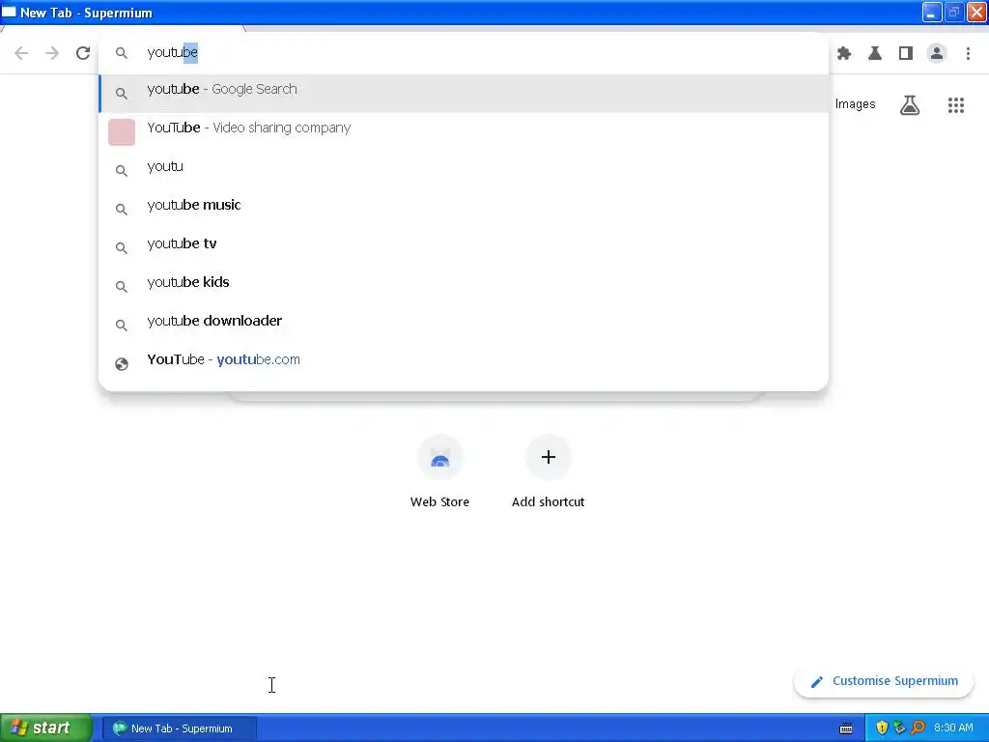Select 'youtube - Google Search' suggestion
The width and height of the screenshot is (989, 742).
[x=464, y=94]
